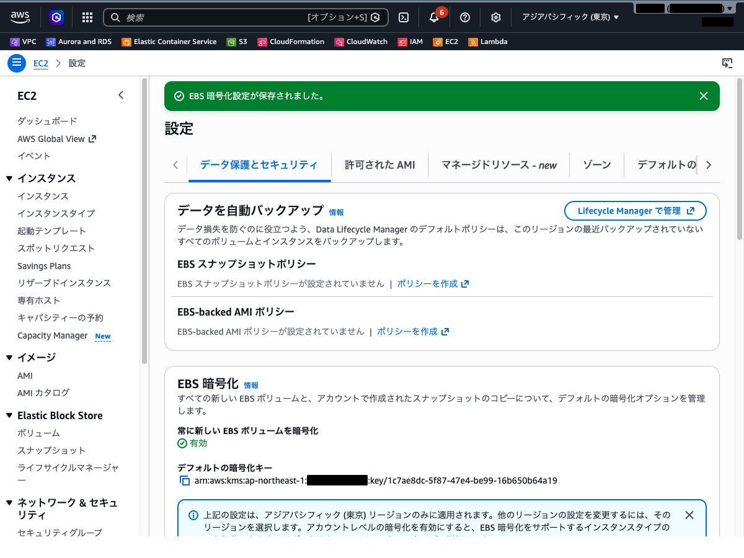
Task: Close the blue region info alert
Action: tap(689, 515)
